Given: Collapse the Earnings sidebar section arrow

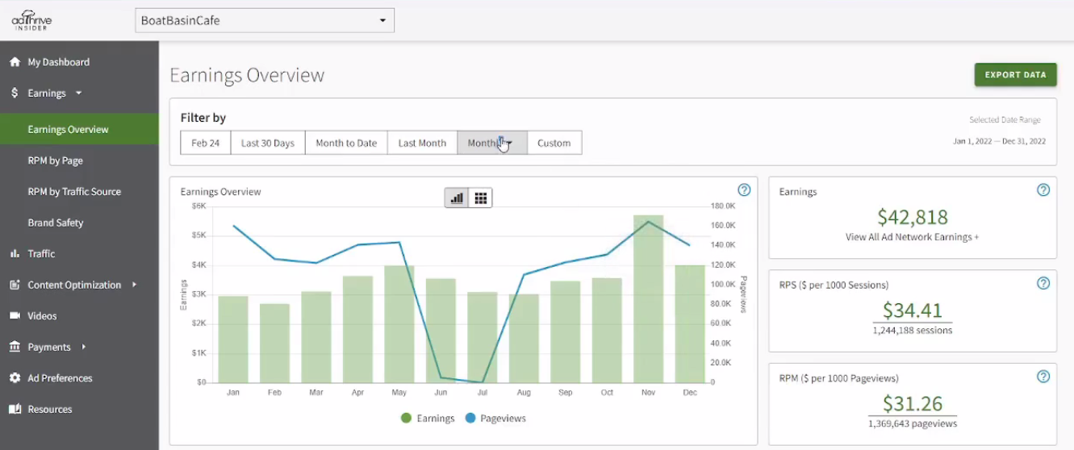Looking at the screenshot, I should [78, 93].
